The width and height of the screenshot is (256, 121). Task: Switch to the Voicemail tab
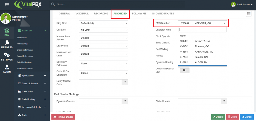click(x=82, y=14)
